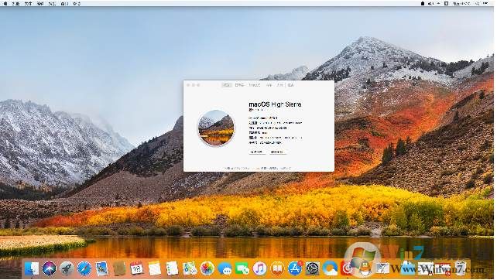The image size is (497, 280).
Task: Open Notes yellow notepad icon
Action: coord(154,268)
